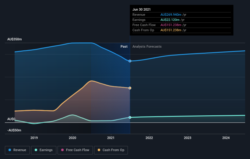Click the Free Cash Flow AU$151.238m value
This screenshot has height=159, width=250.
(x=171, y=25)
